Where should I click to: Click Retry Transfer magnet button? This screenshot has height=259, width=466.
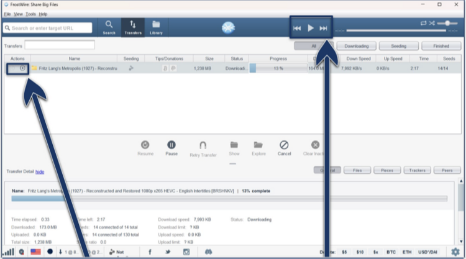tap(203, 149)
